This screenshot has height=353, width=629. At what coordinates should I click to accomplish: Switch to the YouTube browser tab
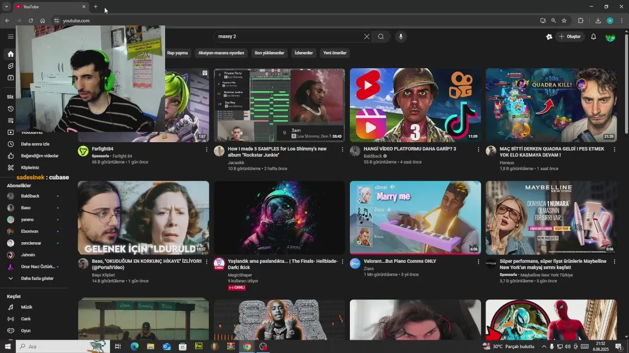pyautogui.click(x=50, y=6)
